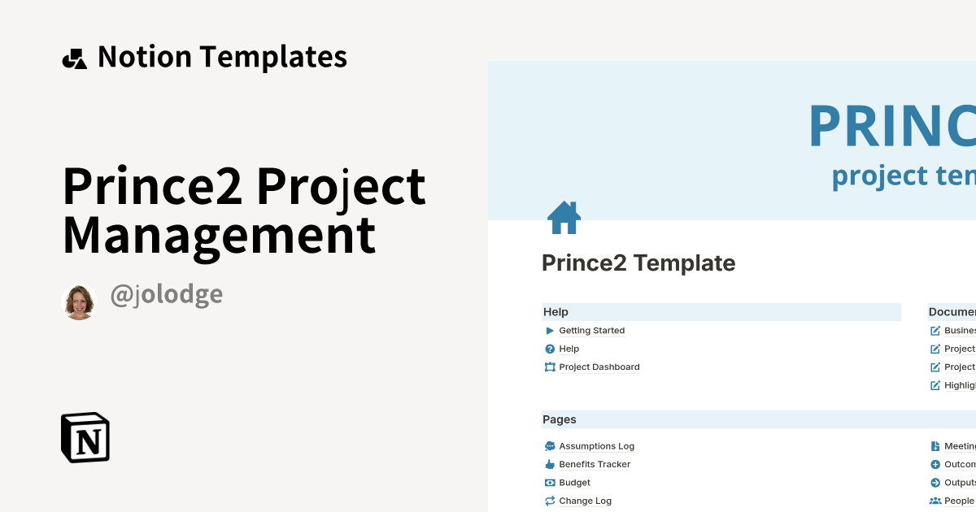Click the plus circle icon beside Outcomes
Viewport: 976px width, 512px height.
click(x=935, y=464)
